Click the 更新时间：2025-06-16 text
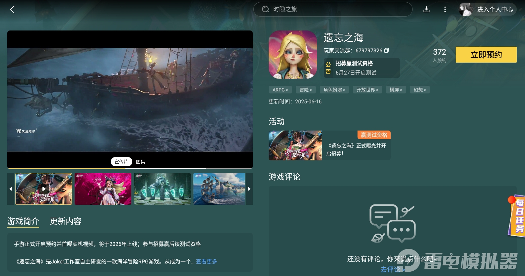Viewport: 525px width, 276px height. click(x=295, y=102)
